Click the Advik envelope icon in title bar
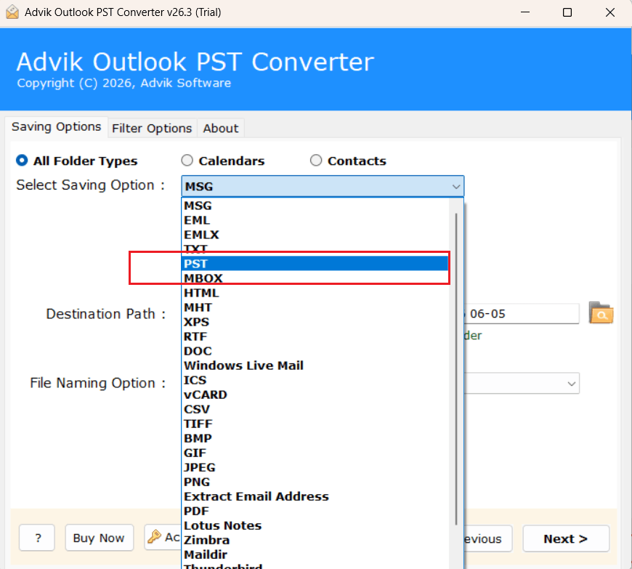The image size is (632, 569). pyautogui.click(x=12, y=12)
